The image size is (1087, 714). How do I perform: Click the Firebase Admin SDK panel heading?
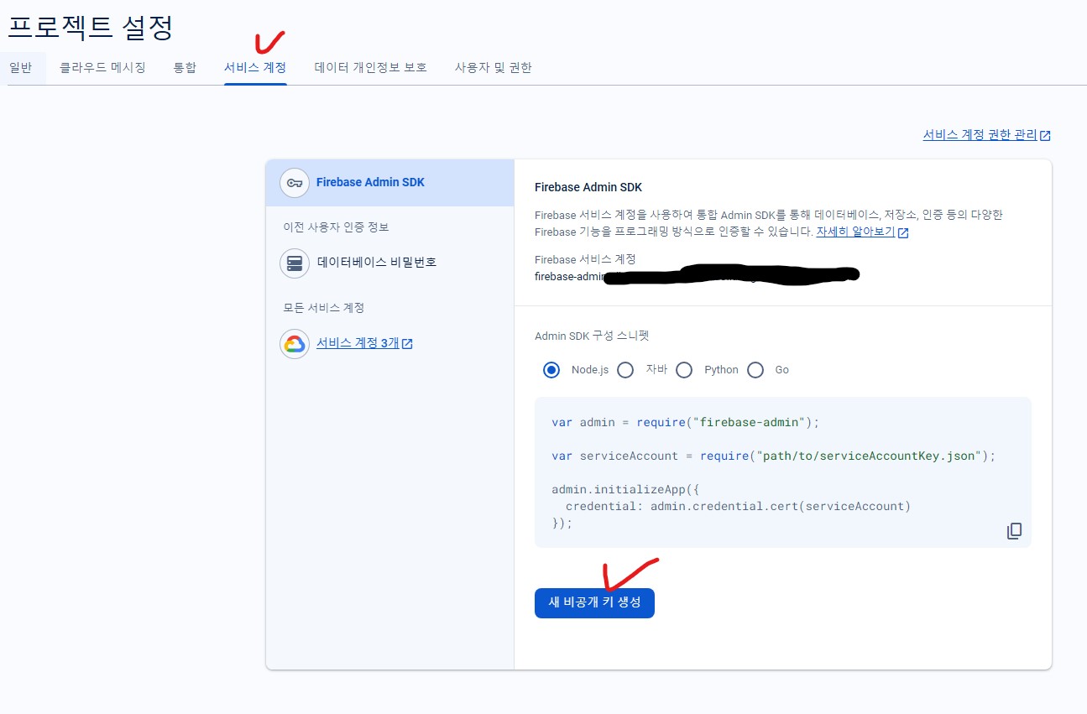pyautogui.click(x=588, y=188)
